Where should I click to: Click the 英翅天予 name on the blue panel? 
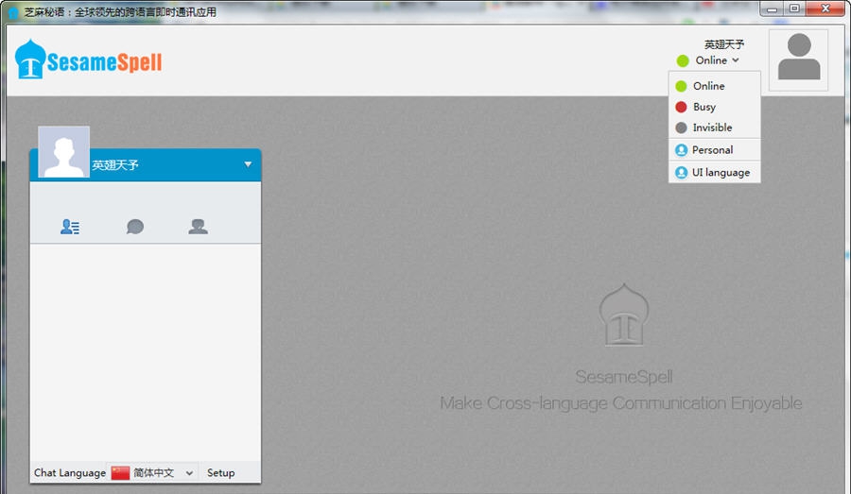115,165
